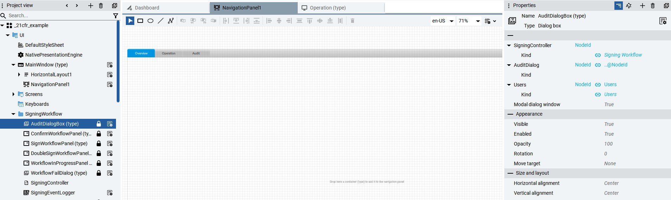Click lock icon on SignWorkflowPanel (type)
This screenshot has height=200, width=671.
click(99, 143)
